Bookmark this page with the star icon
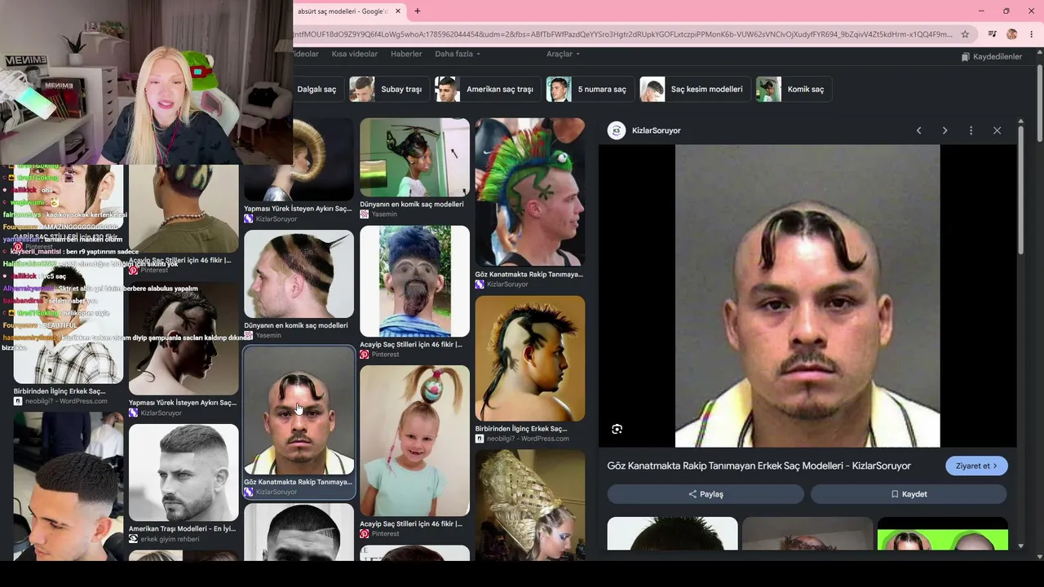The width and height of the screenshot is (1044, 587). 965,34
